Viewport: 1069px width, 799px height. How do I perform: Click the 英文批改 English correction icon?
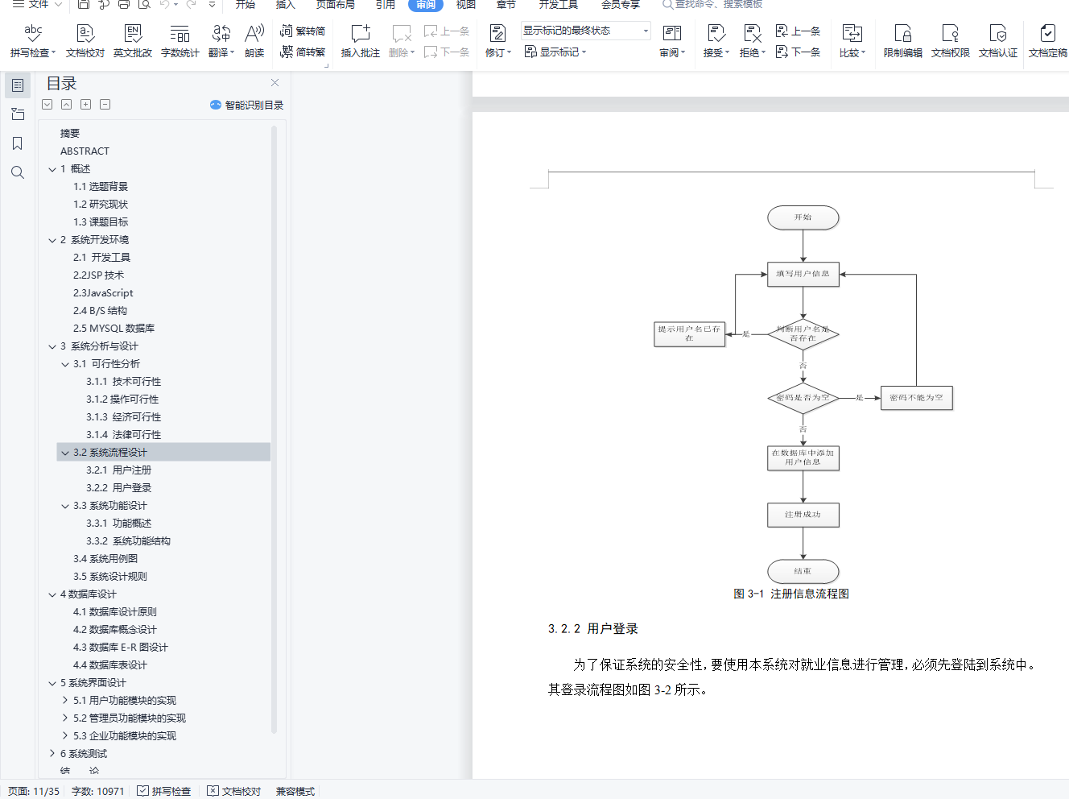(x=133, y=40)
